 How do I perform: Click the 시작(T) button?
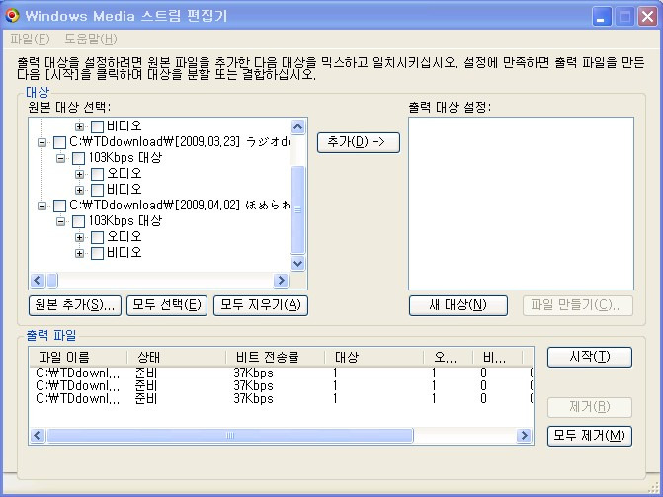(x=590, y=357)
